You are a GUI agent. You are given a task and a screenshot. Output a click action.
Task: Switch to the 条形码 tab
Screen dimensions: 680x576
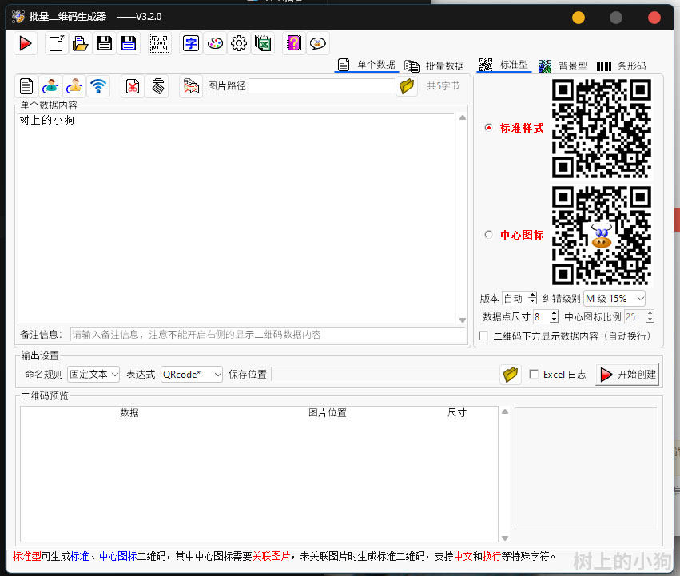click(x=622, y=66)
